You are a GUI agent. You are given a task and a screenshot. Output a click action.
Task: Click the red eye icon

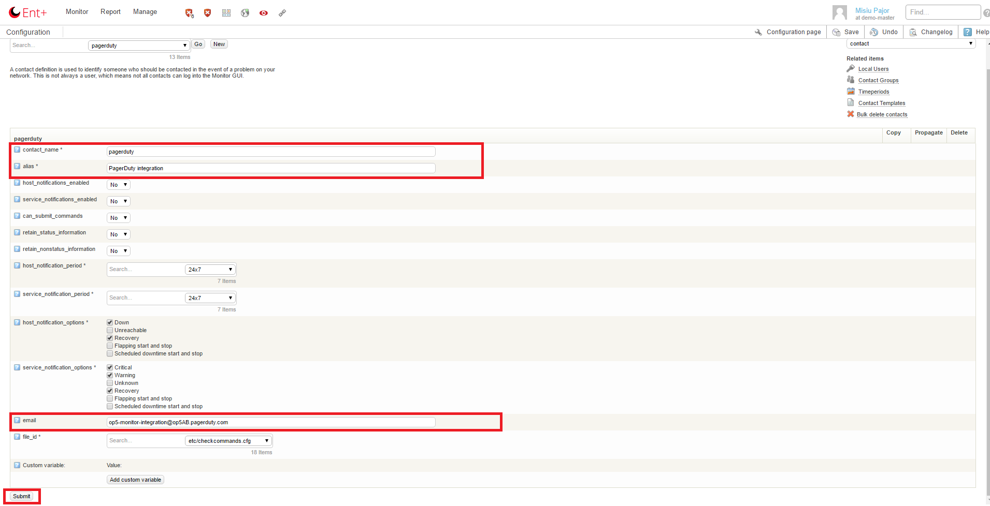pos(264,13)
